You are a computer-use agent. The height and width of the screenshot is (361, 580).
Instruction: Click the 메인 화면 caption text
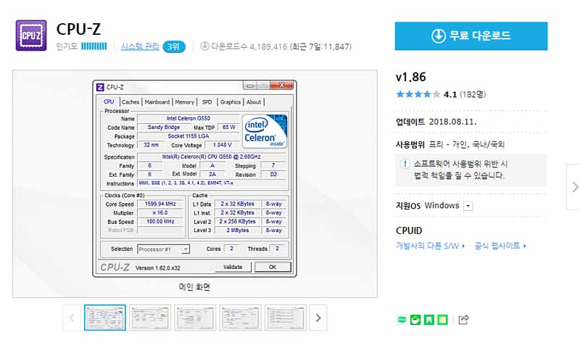pos(194,286)
